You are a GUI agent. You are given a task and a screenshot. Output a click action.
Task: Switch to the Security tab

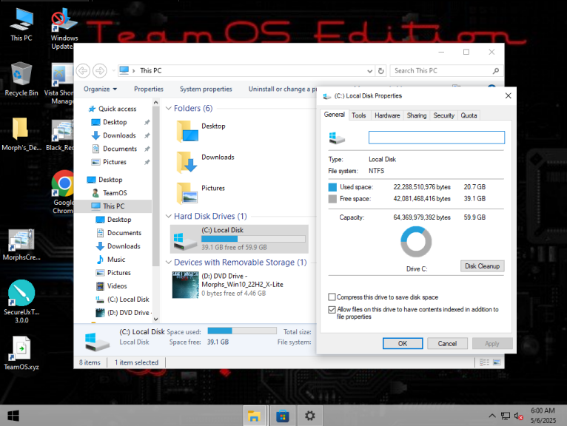443,115
